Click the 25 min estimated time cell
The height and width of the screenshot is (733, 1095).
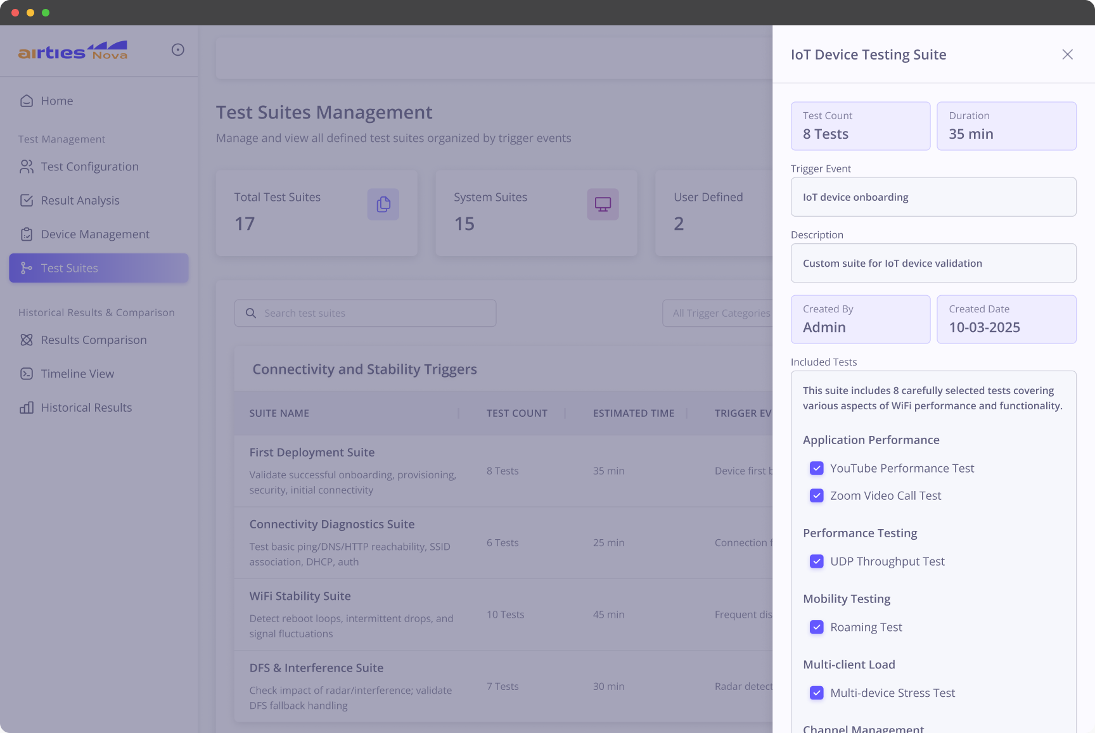(608, 543)
